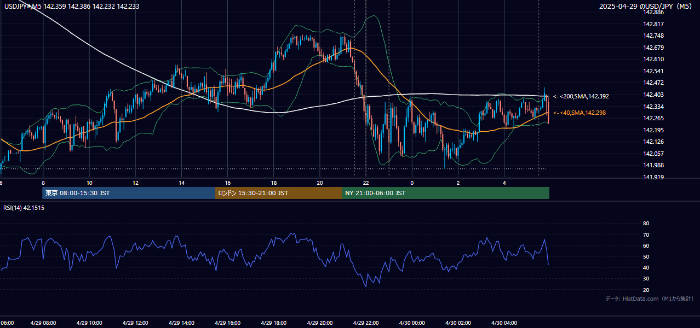The image size is (700, 328).
Task: Click the 142.195 price axis value
Action: (653, 130)
